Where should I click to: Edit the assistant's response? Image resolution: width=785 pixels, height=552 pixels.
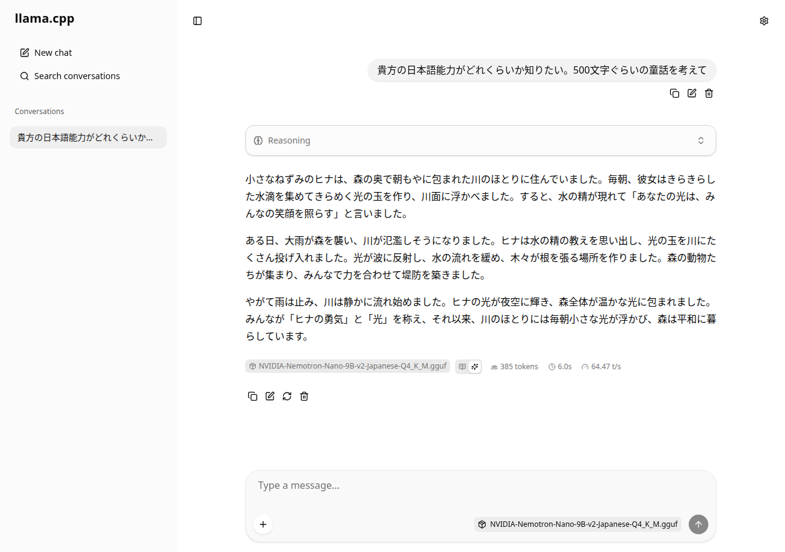(270, 396)
